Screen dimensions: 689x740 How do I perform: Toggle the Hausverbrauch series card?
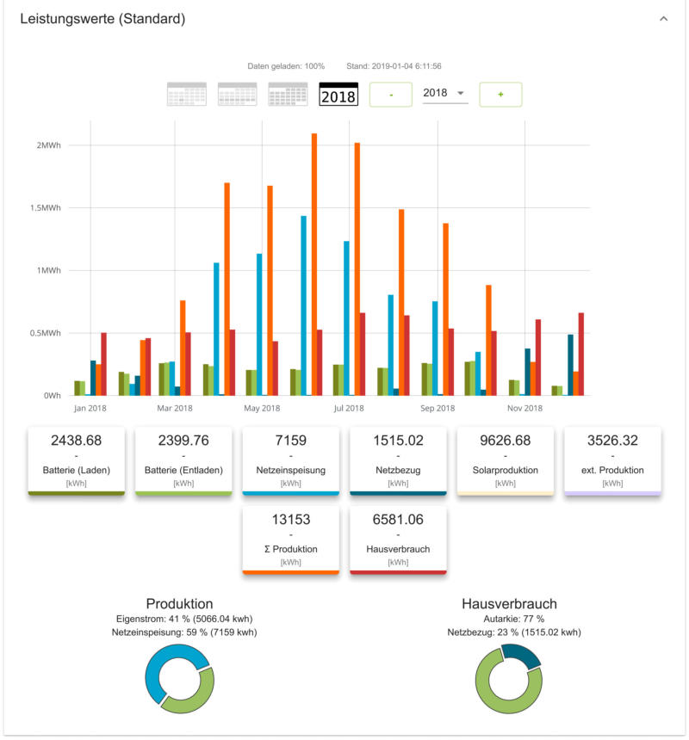[398, 540]
